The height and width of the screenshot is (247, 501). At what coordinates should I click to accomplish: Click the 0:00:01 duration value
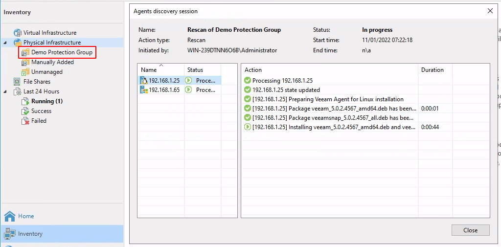[430, 108]
